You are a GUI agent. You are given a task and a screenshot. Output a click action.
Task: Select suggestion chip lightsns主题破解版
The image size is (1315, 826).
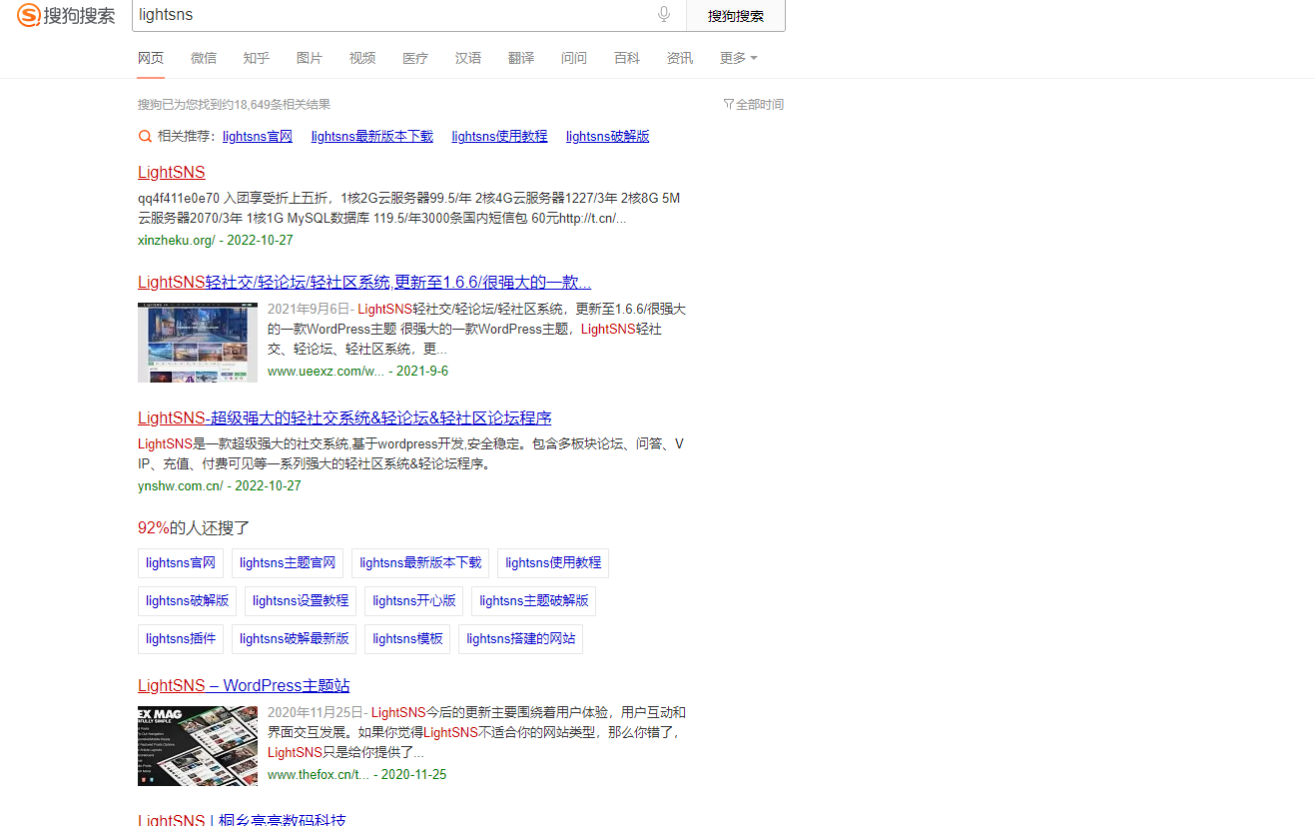533,601
